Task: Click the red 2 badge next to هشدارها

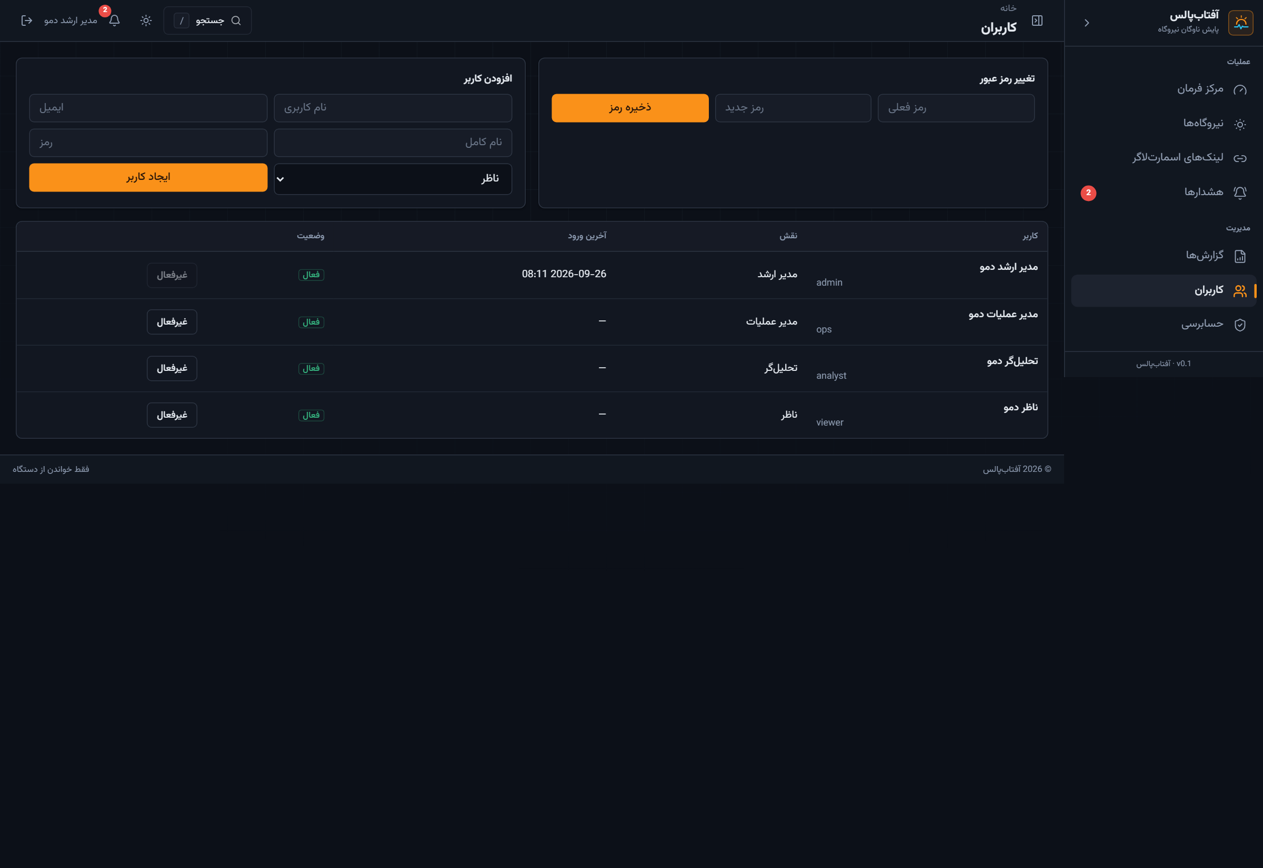Action: pyautogui.click(x=1088, y=193)
